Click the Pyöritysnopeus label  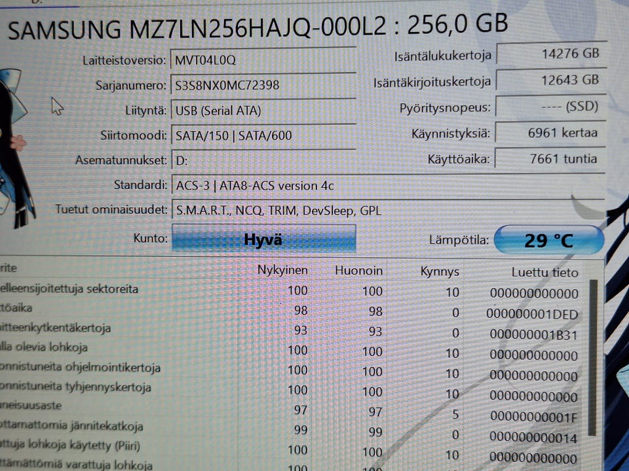coord(445,108)
